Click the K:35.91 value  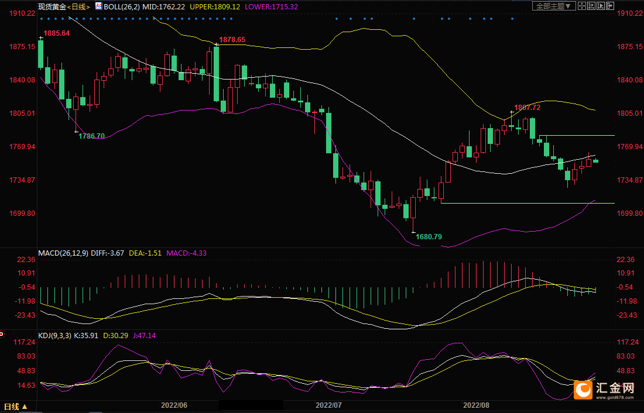point(86,336)
